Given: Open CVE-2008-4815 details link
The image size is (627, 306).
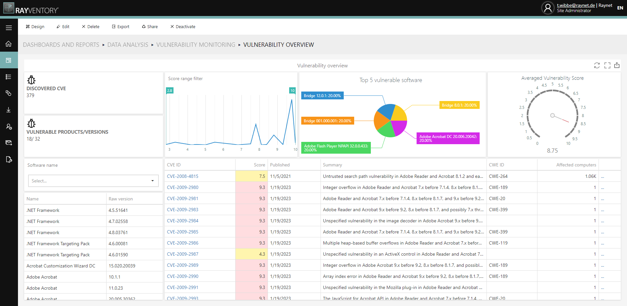Looking at the screenshot, I should pyautogui.click(x=183, y=176).
